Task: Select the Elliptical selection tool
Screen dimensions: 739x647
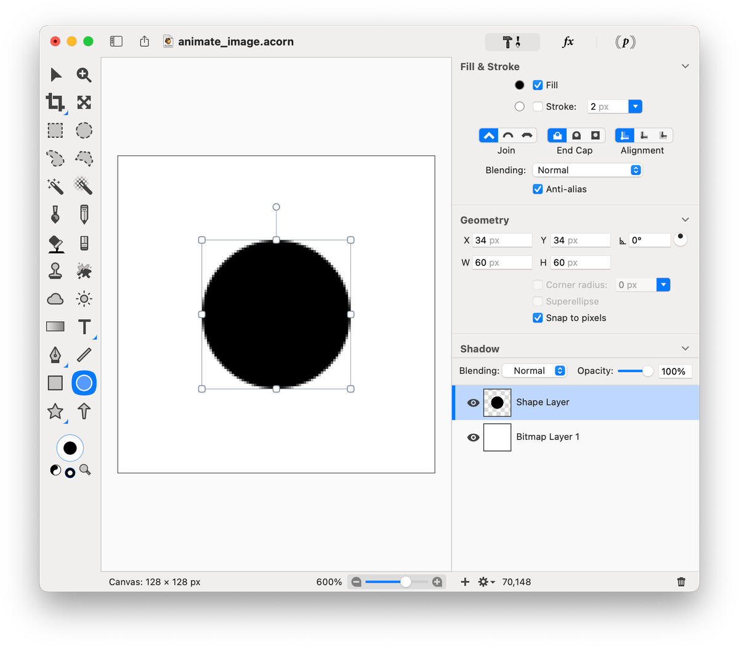Action: click(84, 131)
